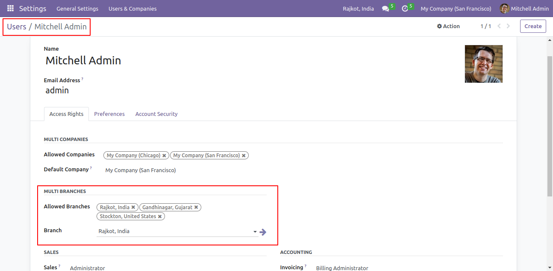Screen dimensions: 553x271
Task: Switch to Preferences tab
Action: click(x=109, y=114)
